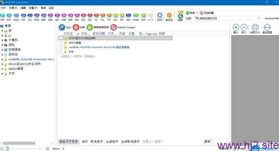Open the 帮助 (Help) menu

tap(43, 8)
